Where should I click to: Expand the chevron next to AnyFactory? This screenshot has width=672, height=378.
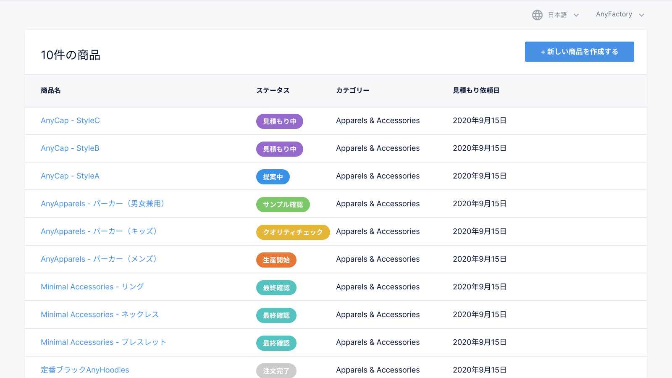point(641,15)
